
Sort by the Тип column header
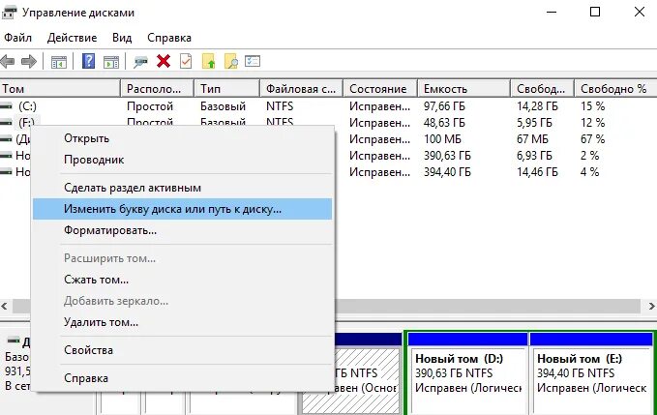(226, 89)
